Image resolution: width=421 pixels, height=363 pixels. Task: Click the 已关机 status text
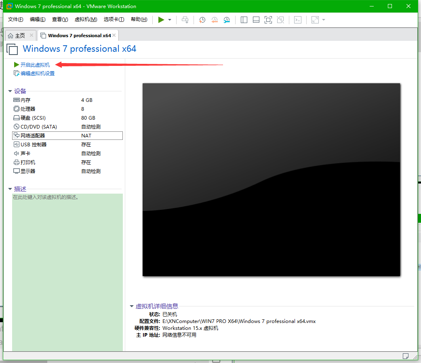click(x=170, y=314)
